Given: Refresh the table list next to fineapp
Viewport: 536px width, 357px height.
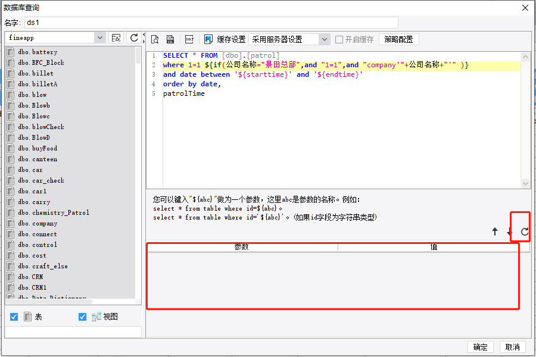Looking at the screenshot, I should (x=134, y=38).
